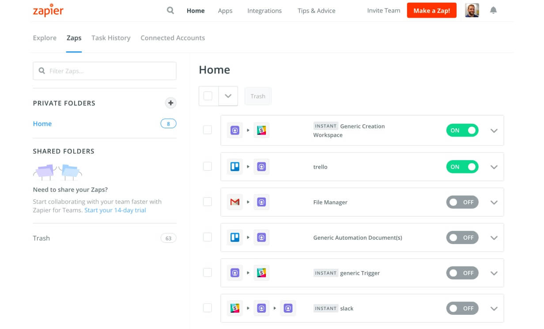
Task: Switch to the Zaps tab
Action: pyautogui.click(x=74, y=38)
